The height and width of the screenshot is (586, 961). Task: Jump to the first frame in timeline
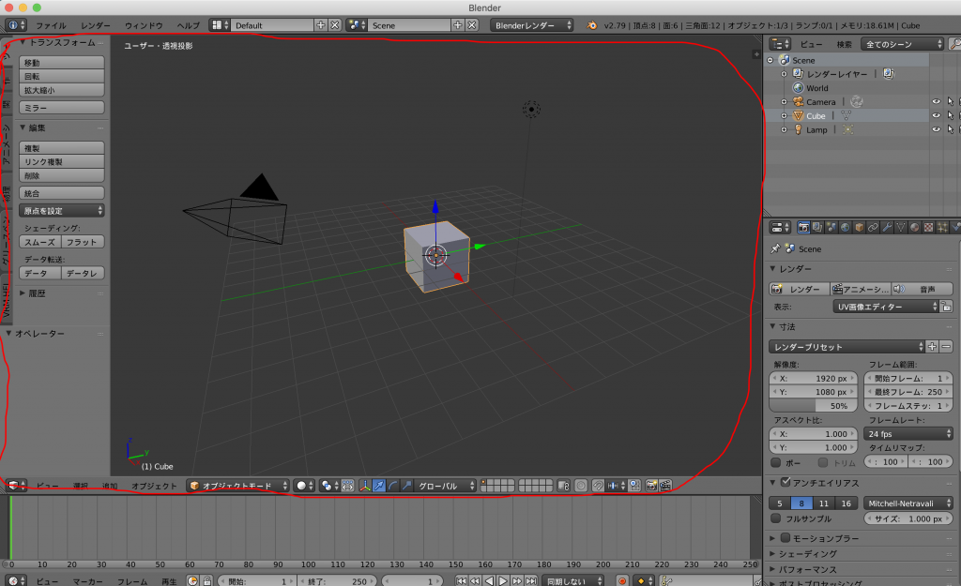click(x=462, y=580)
